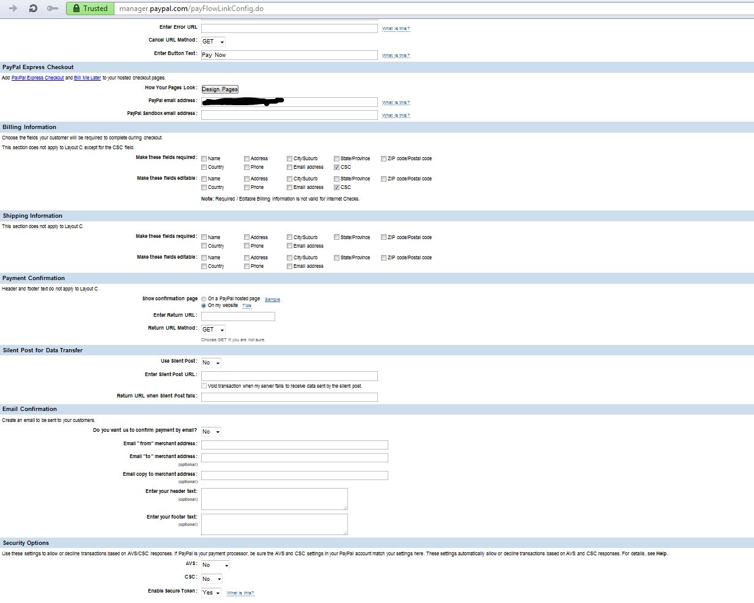Open the confirm payment by email dropdown

point(211,432)
